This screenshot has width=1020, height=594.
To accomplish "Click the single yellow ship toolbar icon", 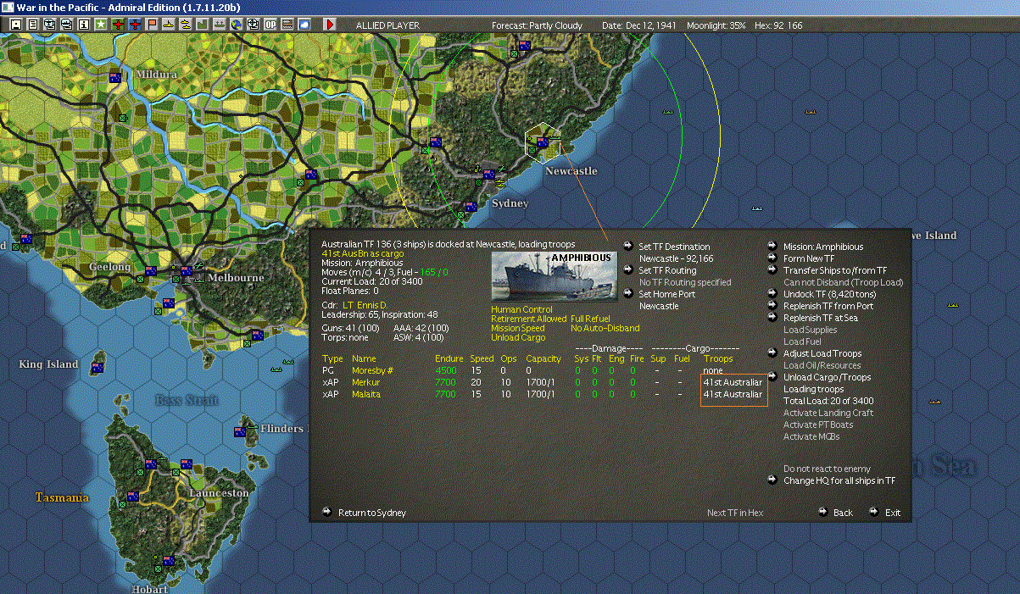I will (169, 25).
